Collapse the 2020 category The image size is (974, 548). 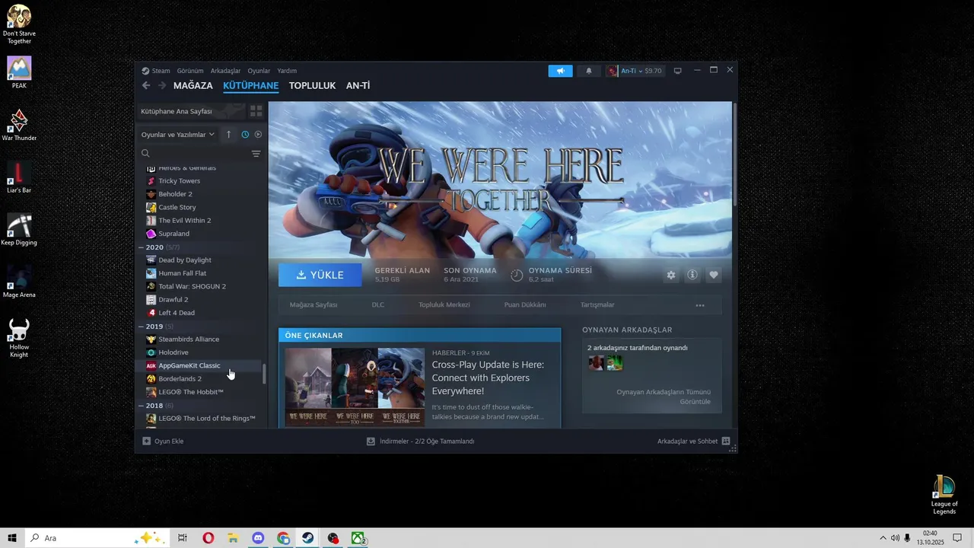pyautogui.click(x=142, y=247)
